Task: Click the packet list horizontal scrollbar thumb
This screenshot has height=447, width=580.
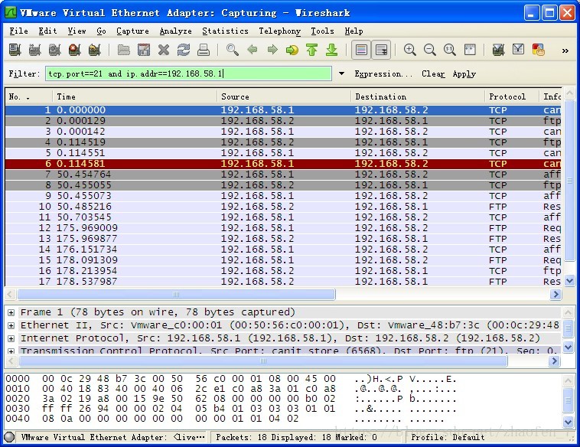Action: click(x=177, y=295)
